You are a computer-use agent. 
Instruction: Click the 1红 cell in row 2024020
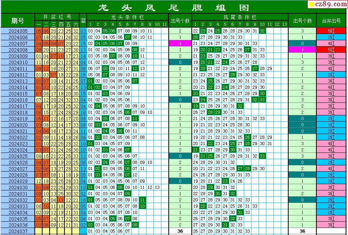pyautogui.click(x=331, y=125)
